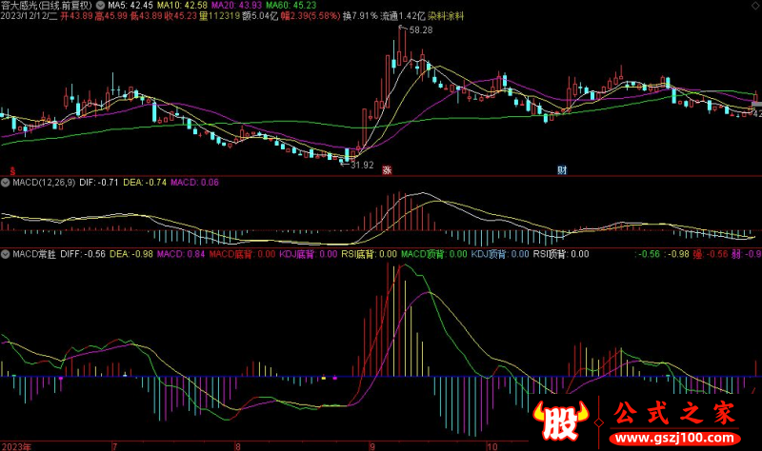Click the MACD: 0.06 value

pos(194,183)
